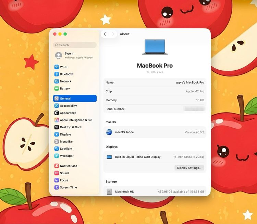Open the Accessibility icon
The image size is (257, 224).
click(x=57, y=106)
